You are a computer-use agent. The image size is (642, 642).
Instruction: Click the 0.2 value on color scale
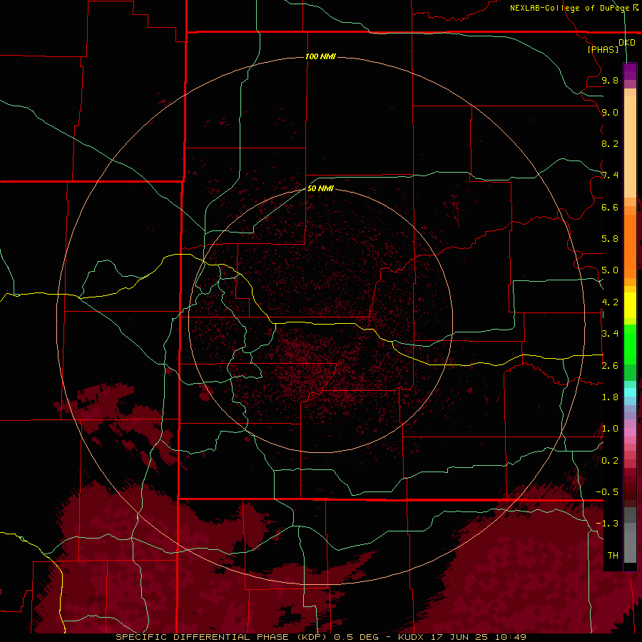click(x=610, y=461)
